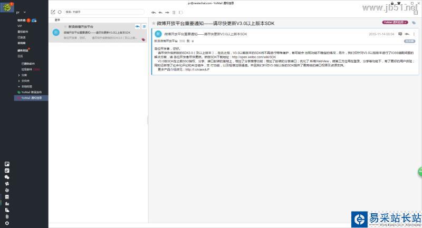The height and width of the screenshot is (228, 422).
Task: Open the sent mail folder in the sidebar
Action: click(x=22, y=37)
